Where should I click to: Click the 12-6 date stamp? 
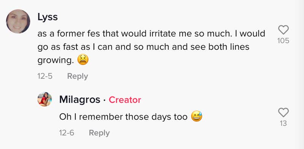tap(66, 133)
